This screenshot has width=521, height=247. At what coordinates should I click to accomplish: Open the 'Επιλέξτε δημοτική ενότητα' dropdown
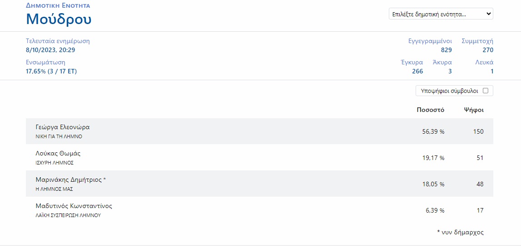(x=441, y=14)
